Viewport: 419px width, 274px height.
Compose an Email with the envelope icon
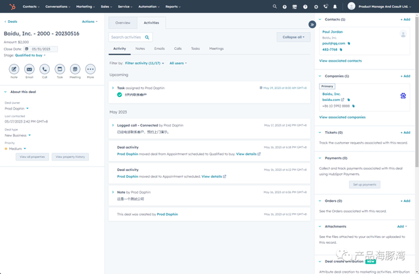point(29,69)
